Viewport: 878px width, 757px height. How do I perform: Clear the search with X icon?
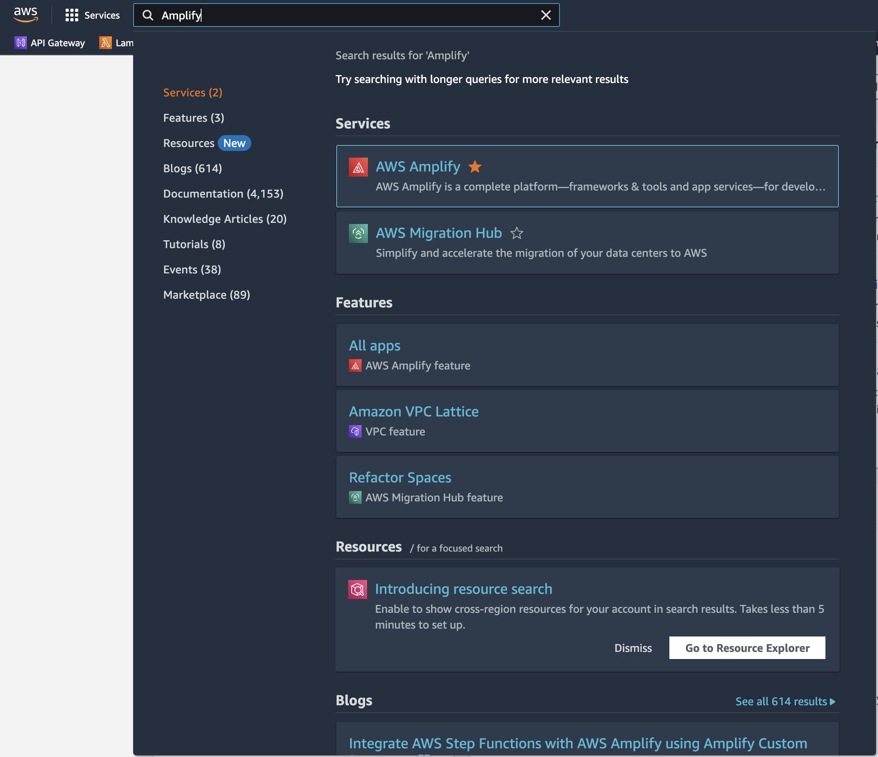click(546, 15)
